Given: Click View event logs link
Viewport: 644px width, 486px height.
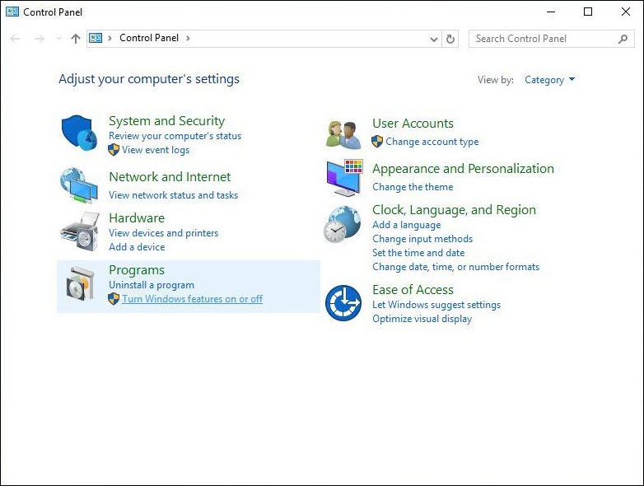Looking at the screenshot, I should (156, 150).
